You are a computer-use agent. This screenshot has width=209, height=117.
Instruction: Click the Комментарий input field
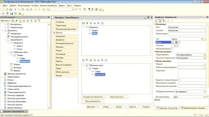click(x=187, y=34)
